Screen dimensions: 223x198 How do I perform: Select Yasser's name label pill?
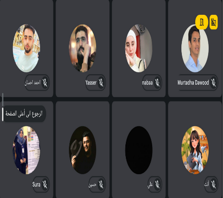coord(96,83)
